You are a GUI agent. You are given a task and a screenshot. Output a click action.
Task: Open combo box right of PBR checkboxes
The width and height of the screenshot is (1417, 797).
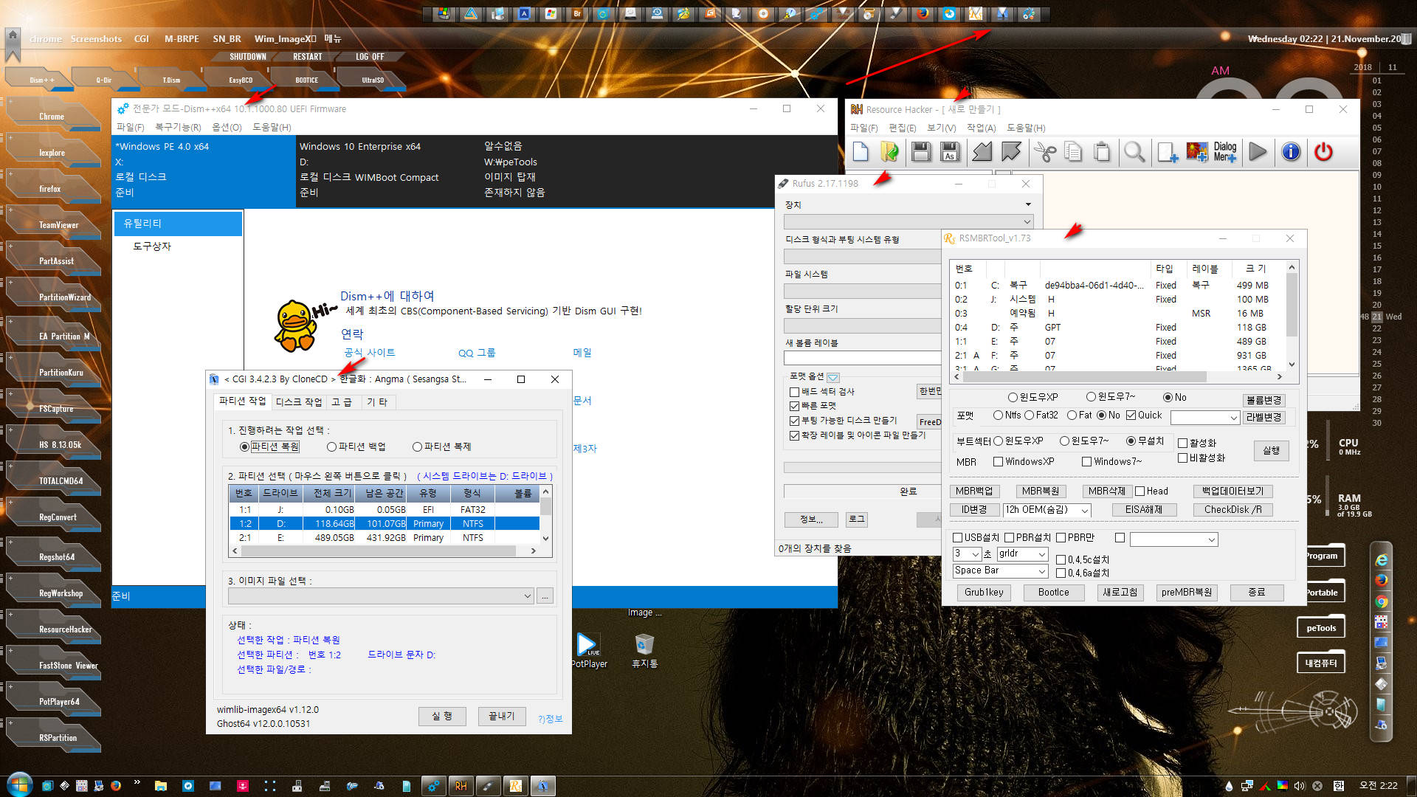click(1173, 539)
